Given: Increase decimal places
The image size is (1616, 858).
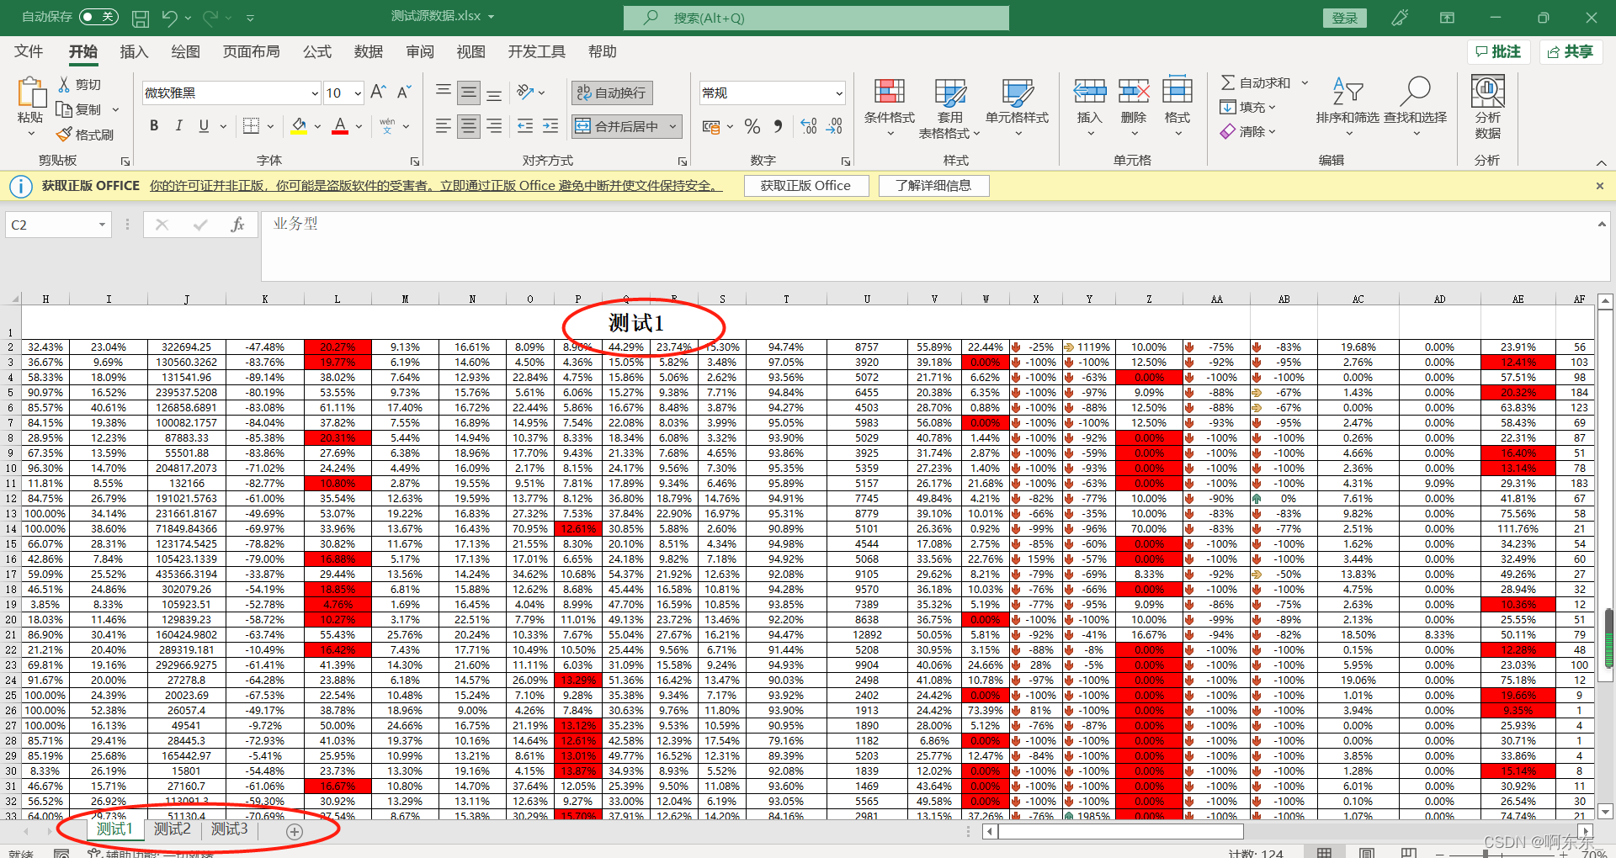Looking at the screenshot, I should [x=809, y=127].
